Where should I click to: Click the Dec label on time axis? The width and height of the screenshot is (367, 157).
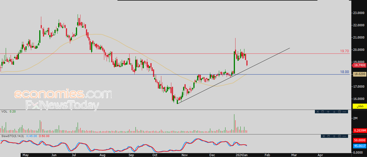click(x=212, y=155)
